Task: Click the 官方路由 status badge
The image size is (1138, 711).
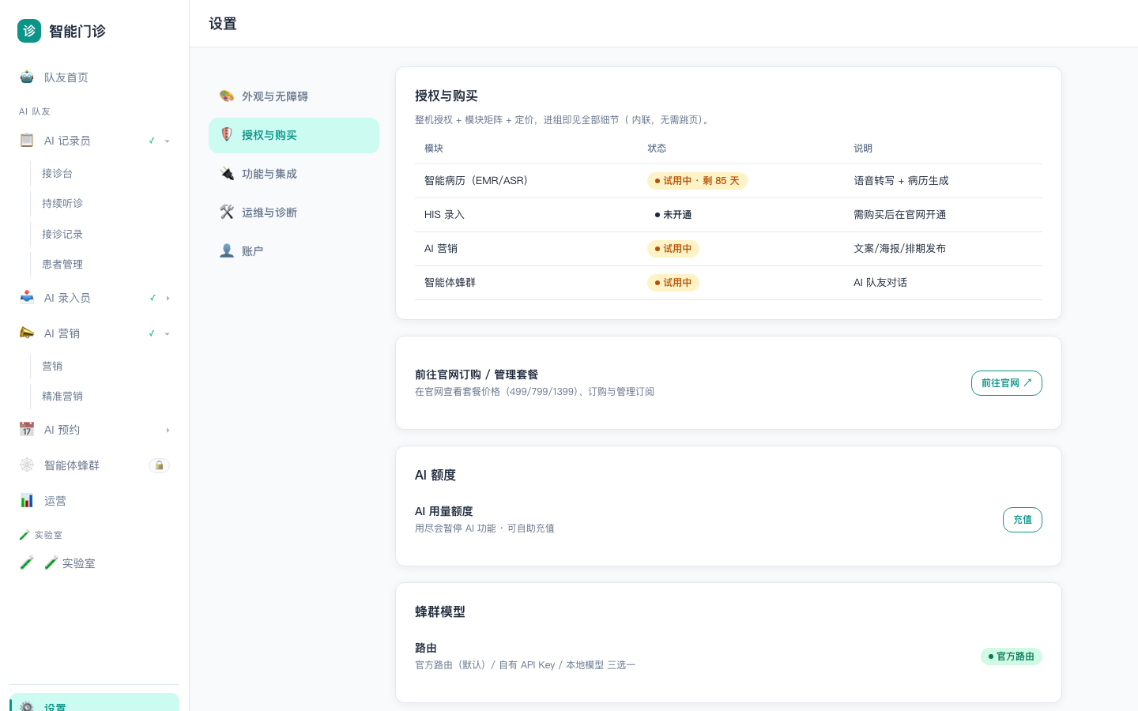Action: [x=1012, y=656]
